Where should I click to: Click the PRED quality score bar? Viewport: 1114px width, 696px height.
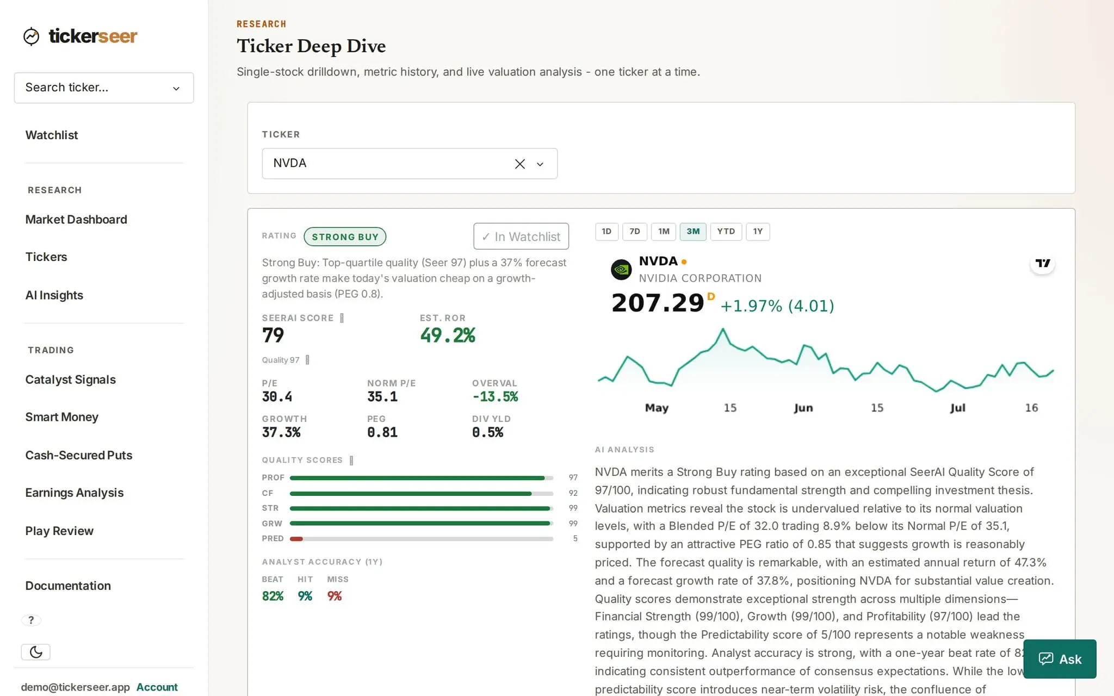click(422, 539)
